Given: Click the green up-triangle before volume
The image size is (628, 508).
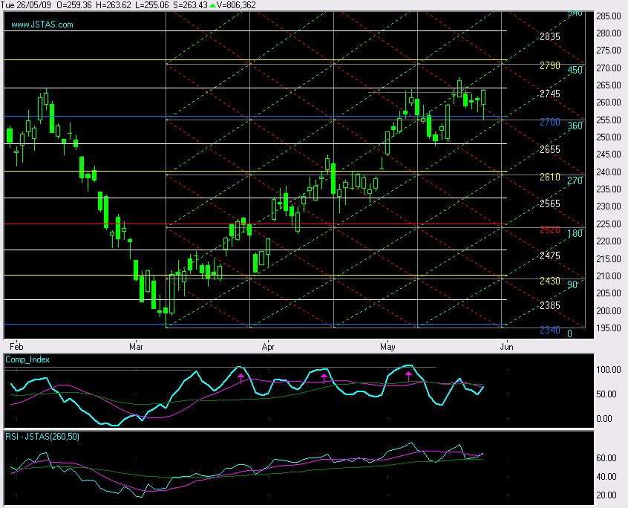Looking at the screenshot, I should [x=212, y=5].
